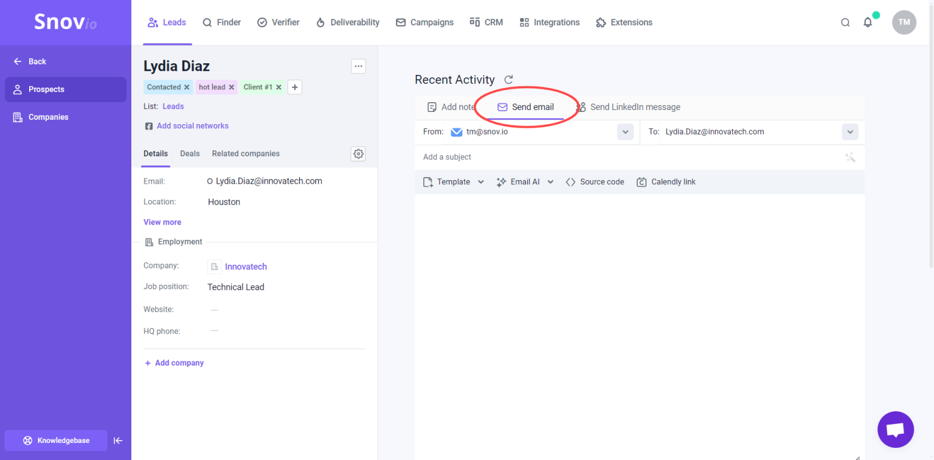Image resolution: width=934 pixels, height=460 pixels.
Task: Refresh Recent Activity
Action: (x=509, y=80)
